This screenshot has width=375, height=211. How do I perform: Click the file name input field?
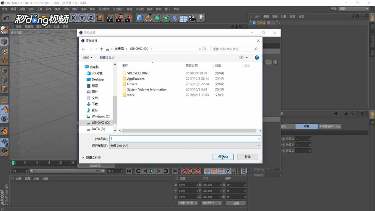(183, 139)
